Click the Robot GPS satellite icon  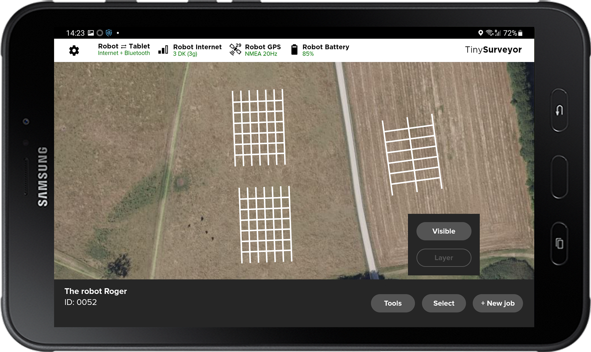(235, 50)
